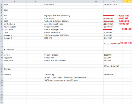Click the '1500 INR' price cell
The height and width of the screenshot is (104, 132).
[x=113, y=61]
